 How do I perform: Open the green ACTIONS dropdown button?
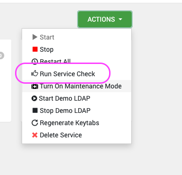click(x=105, y=19)
